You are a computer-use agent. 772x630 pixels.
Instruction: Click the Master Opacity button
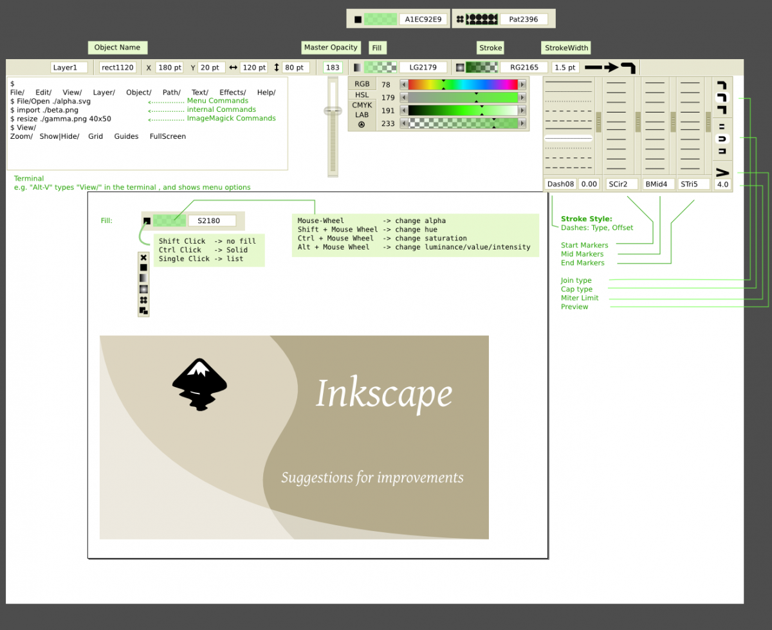(x=331, y=48)
